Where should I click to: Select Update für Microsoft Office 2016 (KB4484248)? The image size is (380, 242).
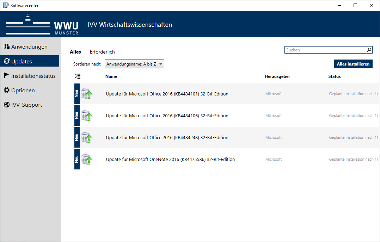[167, 138]
